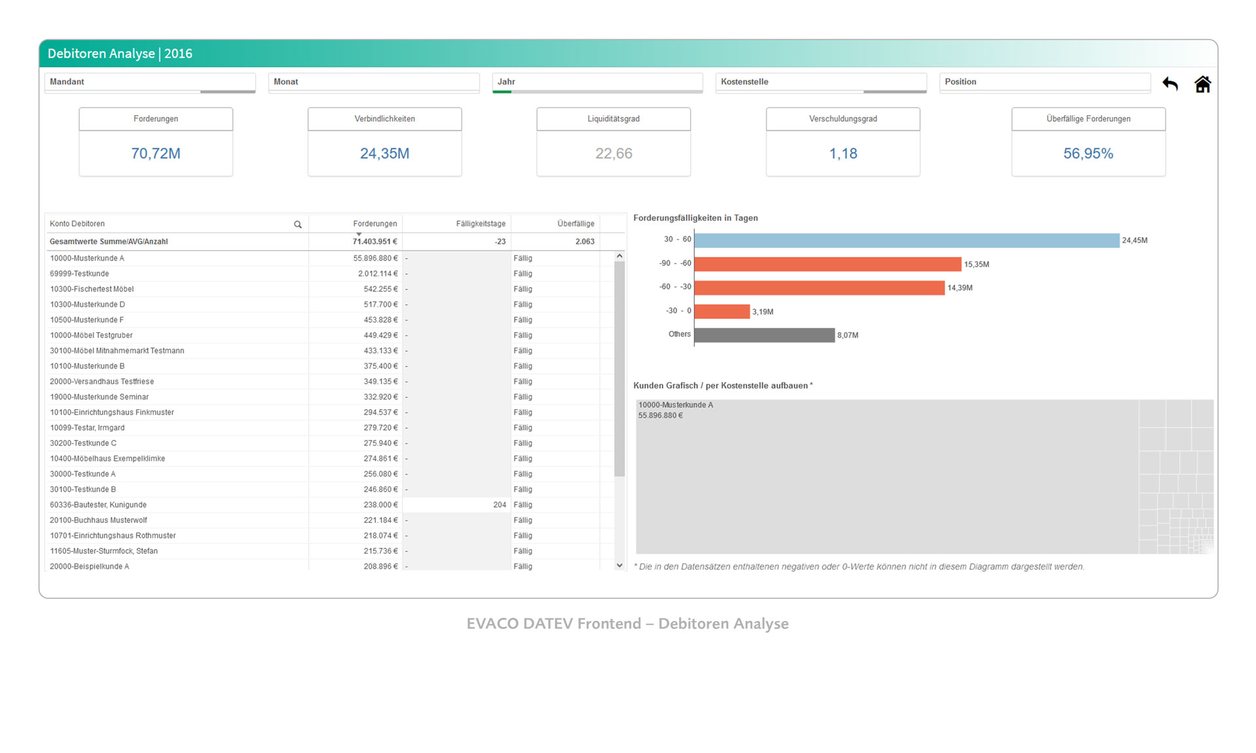Select the grey Others bar
Screen dimensions: 1256x753
coord(765,335)
